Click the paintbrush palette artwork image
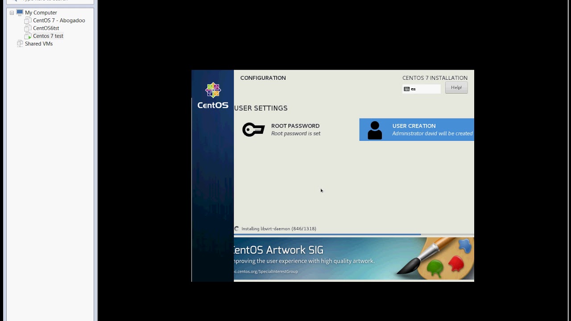 click(435, 258)
